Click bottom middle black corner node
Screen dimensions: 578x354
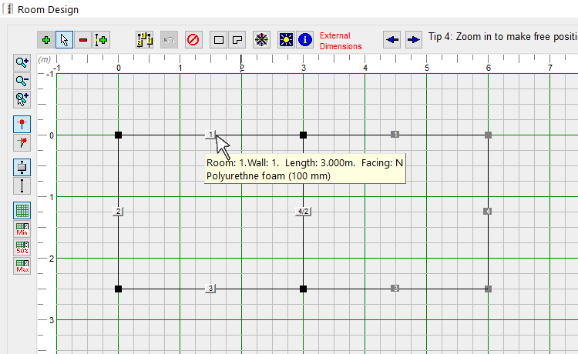(303, 289)
